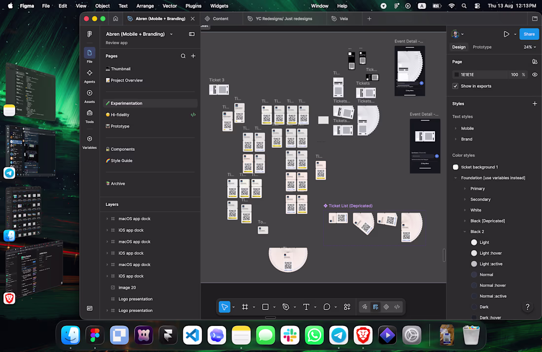Open the YC Redesigns file tab
Viewport: 542px width, 352px height.
(x=284, y=19)
